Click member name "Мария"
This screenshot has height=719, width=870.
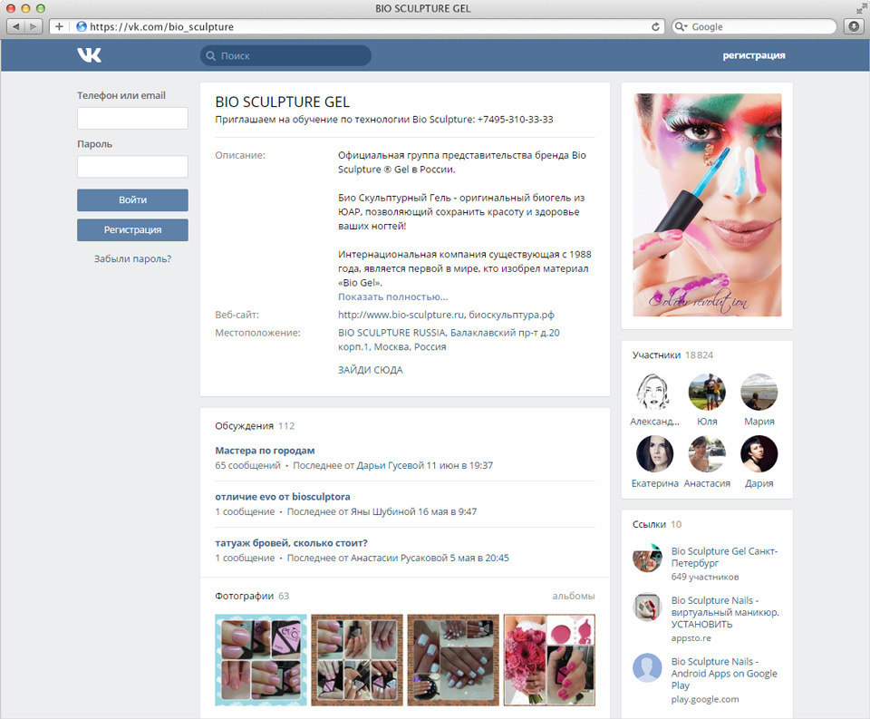[x=759, y=422]
